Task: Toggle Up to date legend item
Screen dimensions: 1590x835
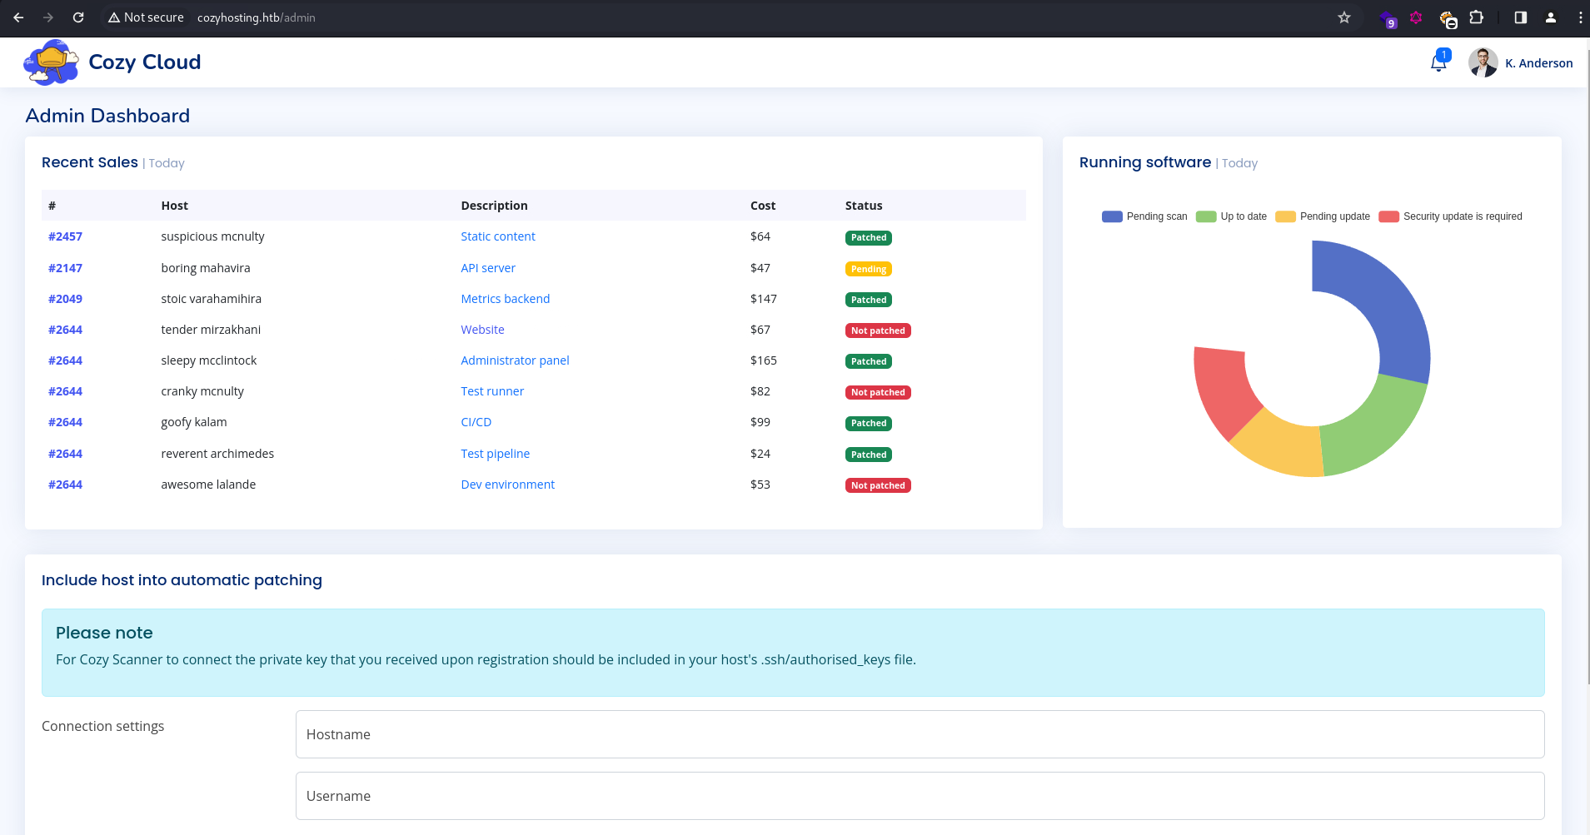Action: click(1231, 216)
